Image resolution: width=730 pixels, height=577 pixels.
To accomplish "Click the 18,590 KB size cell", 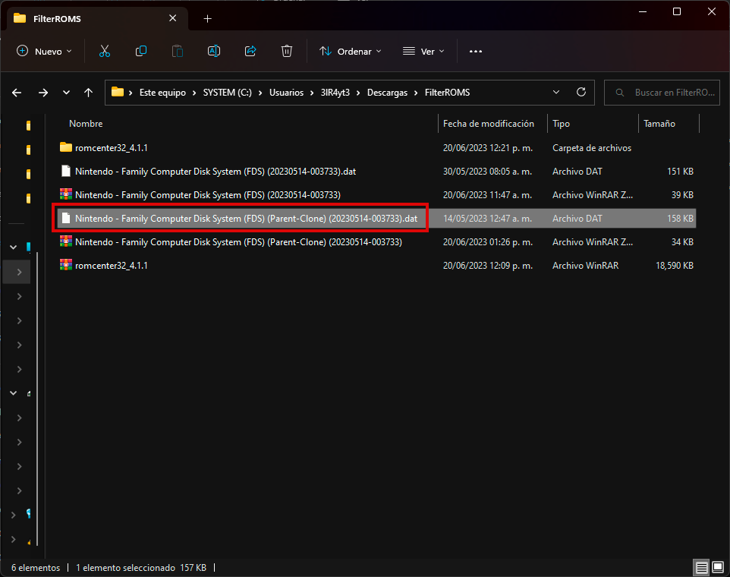I will coord(674,266).
